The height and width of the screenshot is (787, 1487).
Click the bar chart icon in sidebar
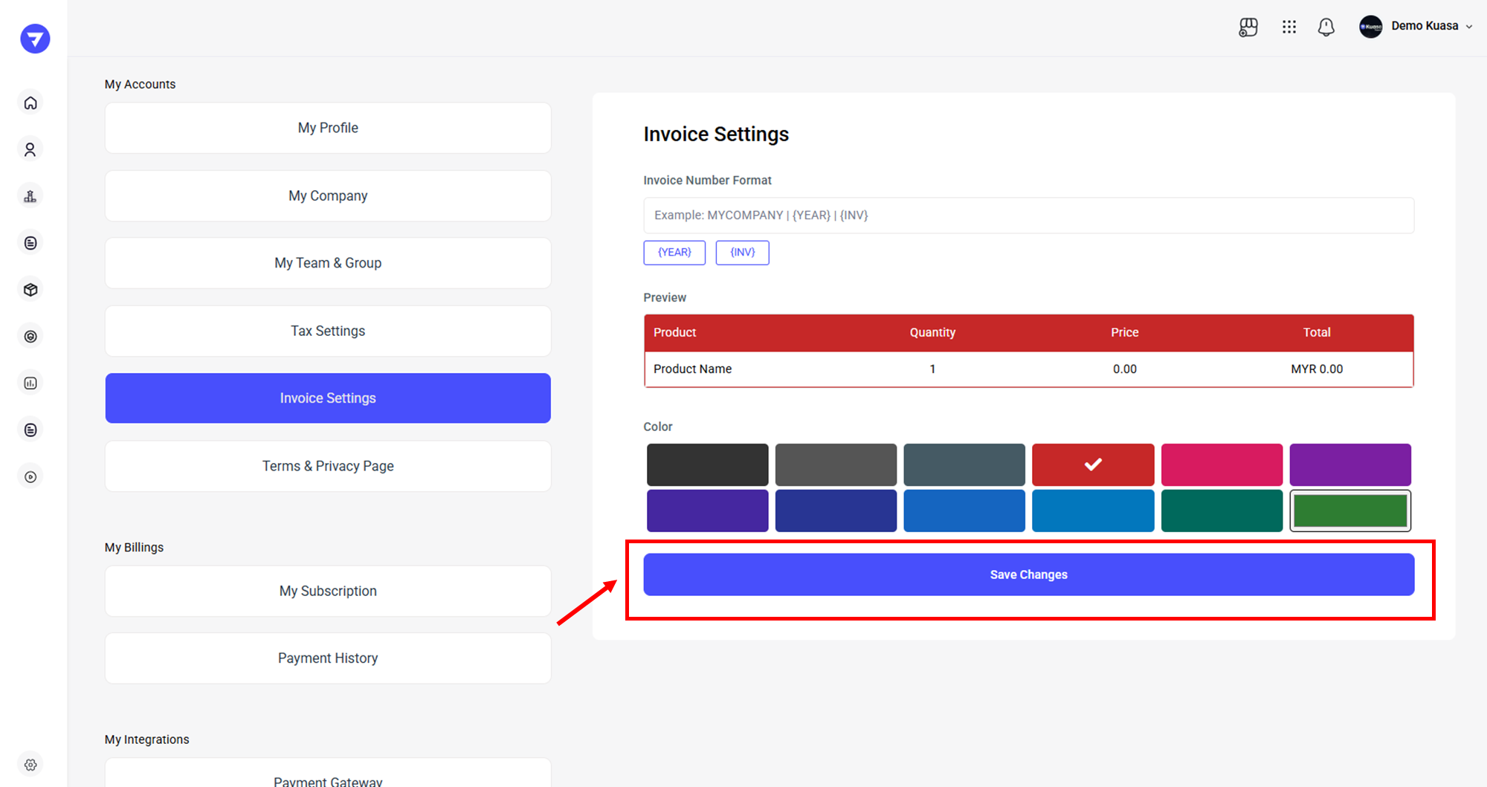(30, 383)
